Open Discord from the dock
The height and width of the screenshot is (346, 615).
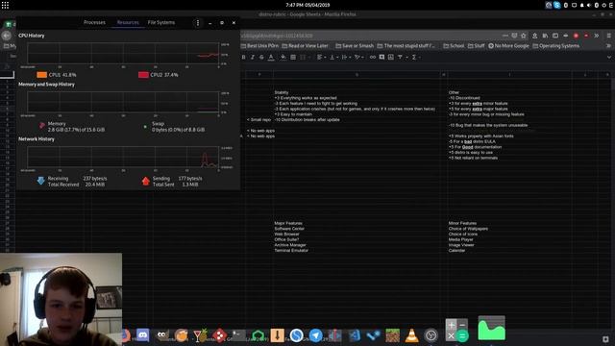[143, 335]
